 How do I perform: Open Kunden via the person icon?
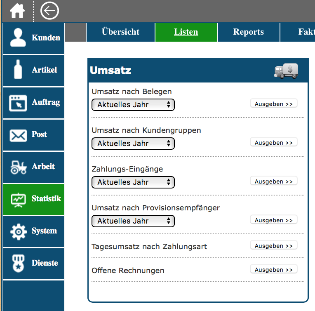(x=18, y=38)
